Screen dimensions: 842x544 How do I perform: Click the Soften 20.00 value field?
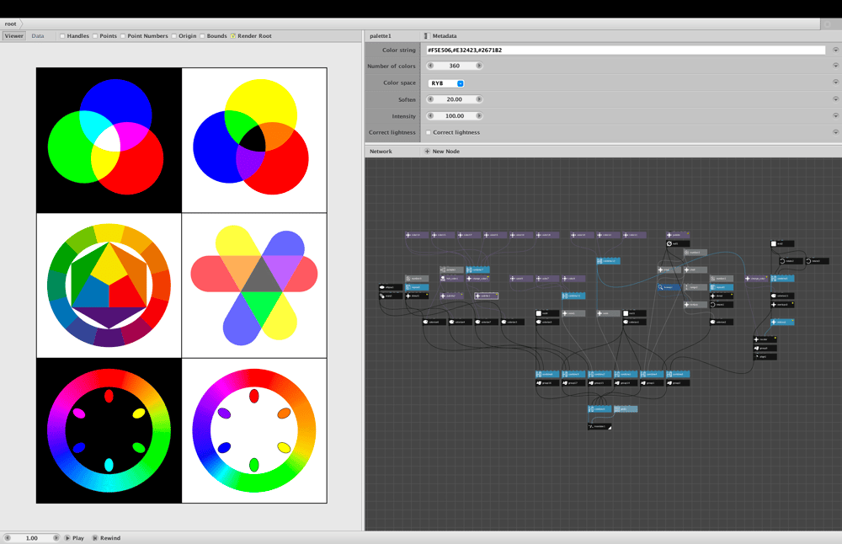coord(455,99)
